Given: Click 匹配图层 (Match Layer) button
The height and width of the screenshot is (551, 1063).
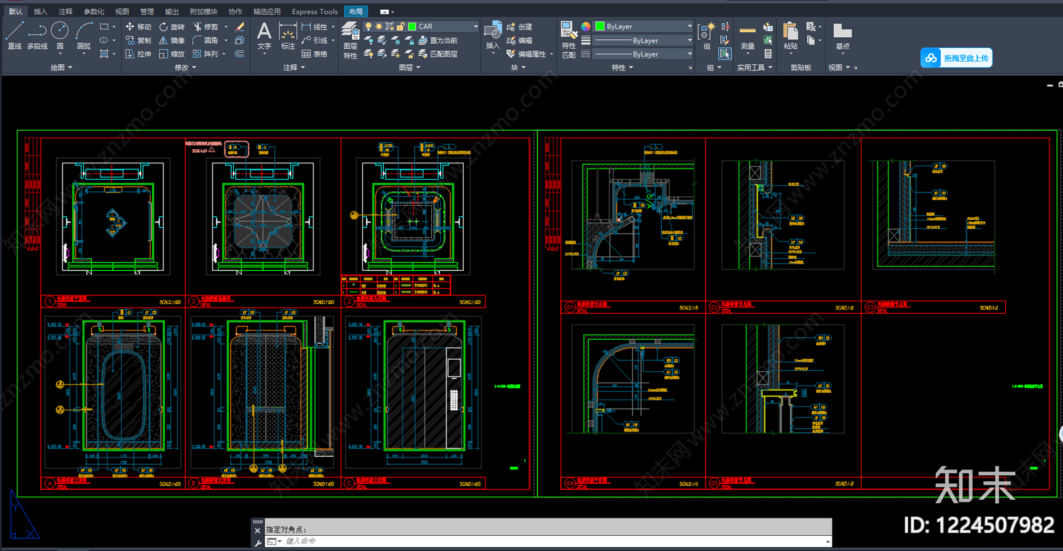Looking at the screenshot, I should point(438,54).
